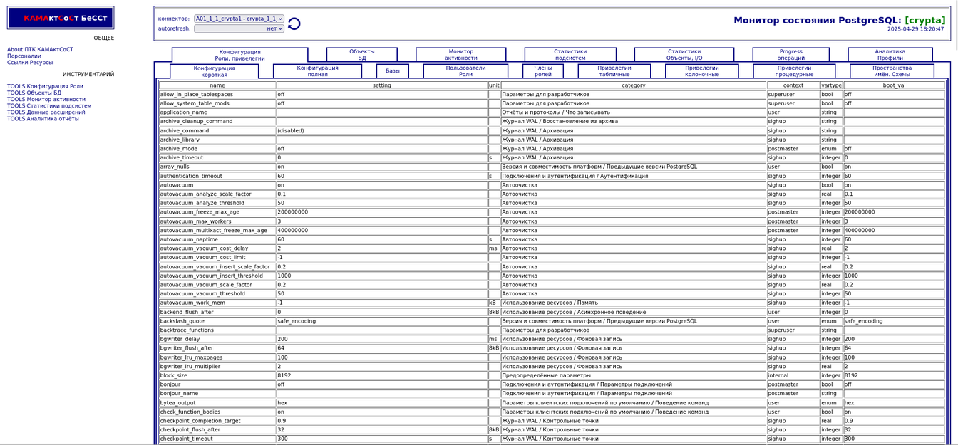Screen dimensions: 958x445
Task: Select the bgwriter_delay name cell
Action: tap(217, 340)
